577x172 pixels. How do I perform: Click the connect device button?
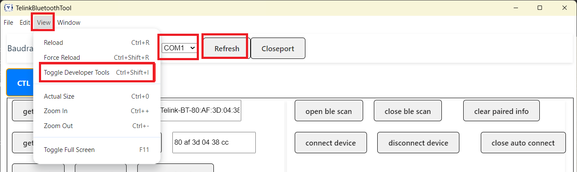(331, 143)
